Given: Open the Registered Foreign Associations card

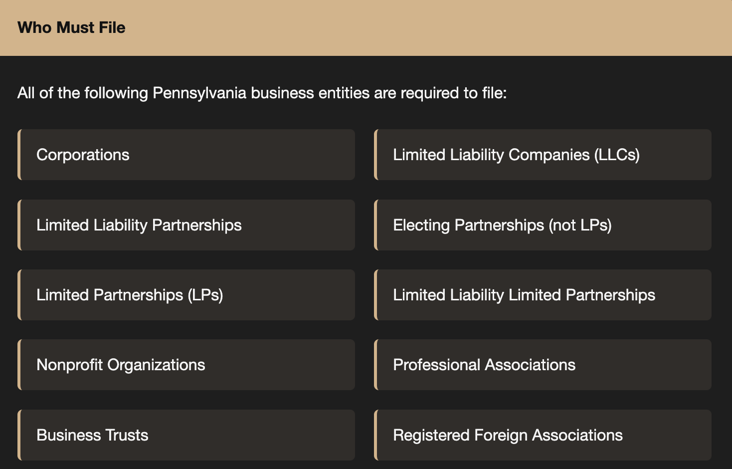Looking at the screenshot, I should pyautogui.click(x=543, y=435).
